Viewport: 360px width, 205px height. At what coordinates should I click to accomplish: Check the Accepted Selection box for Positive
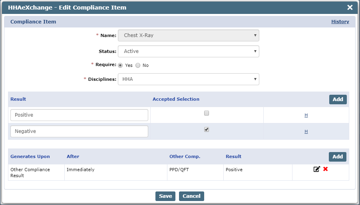207,113
